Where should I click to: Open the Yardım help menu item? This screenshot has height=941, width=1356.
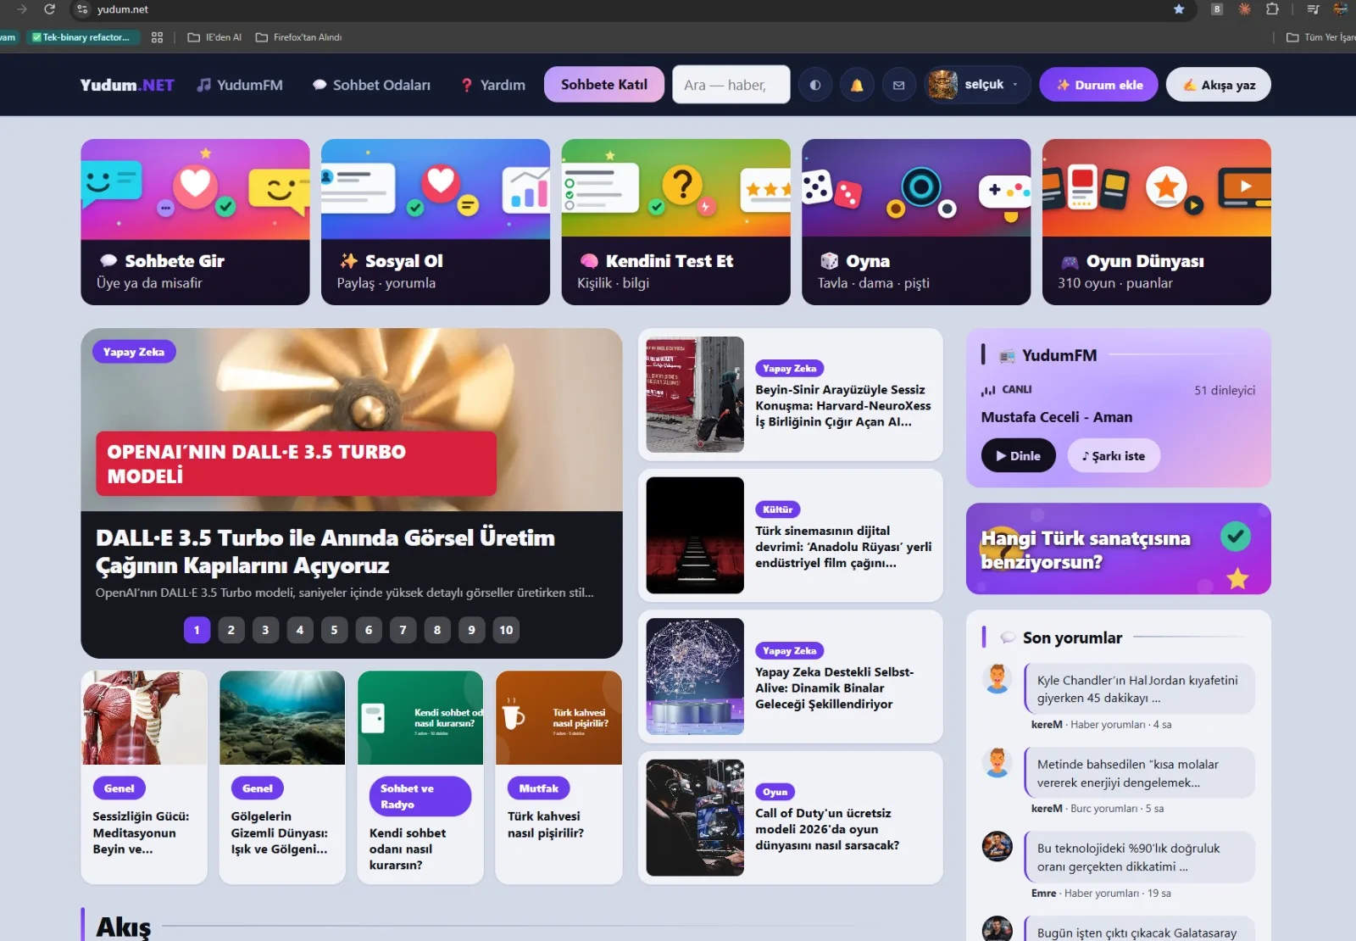pos(493,85)
